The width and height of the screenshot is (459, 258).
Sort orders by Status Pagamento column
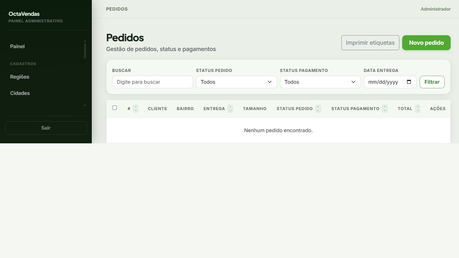[x=385, y=108]
